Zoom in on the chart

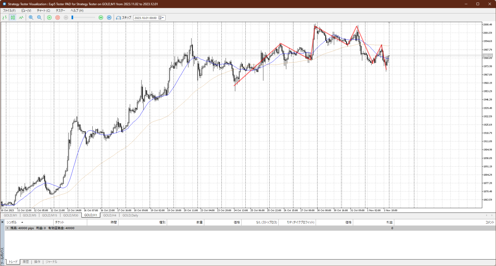coord(31,18)
